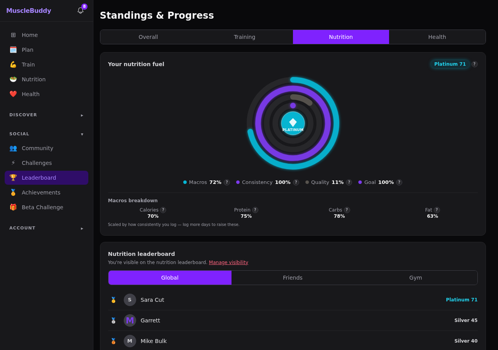This screenshot has width=498, height=350.
Task: Open Fat help question mark
Action: 437,210
